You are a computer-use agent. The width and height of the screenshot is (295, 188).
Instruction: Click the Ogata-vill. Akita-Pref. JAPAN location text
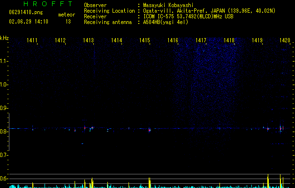click(209, 11)
